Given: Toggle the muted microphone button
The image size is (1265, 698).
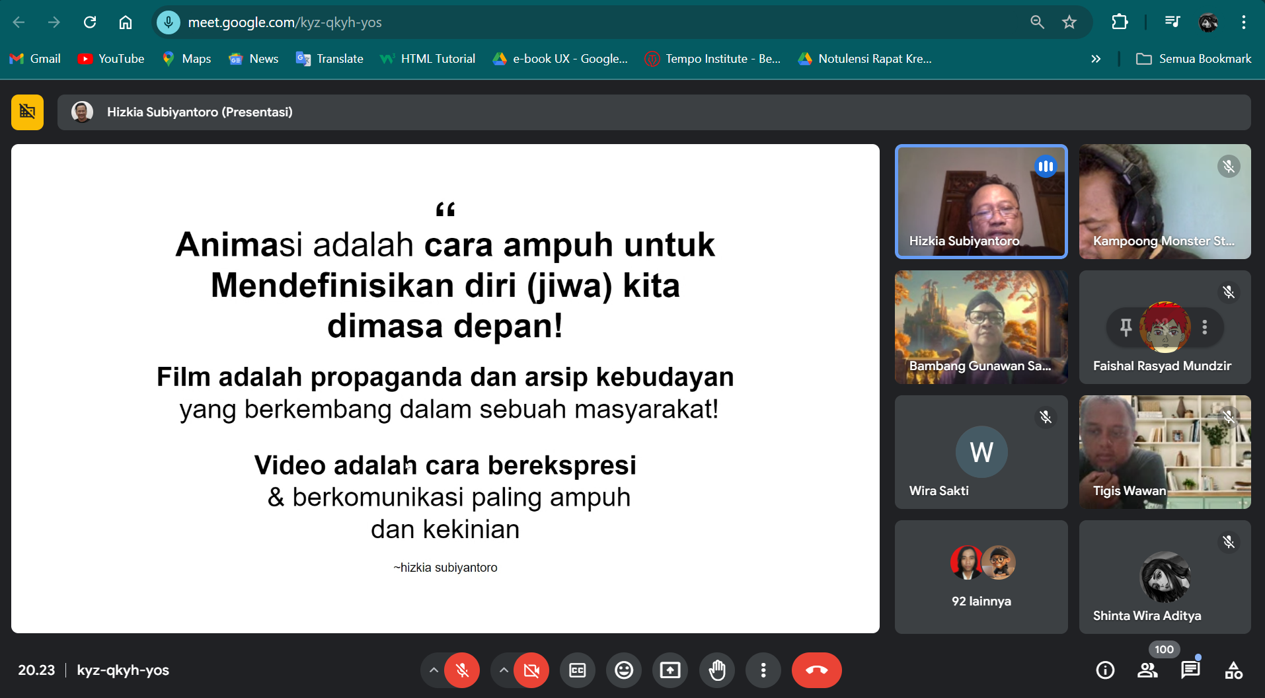Looking at the screenshot, I should point(462,670).
